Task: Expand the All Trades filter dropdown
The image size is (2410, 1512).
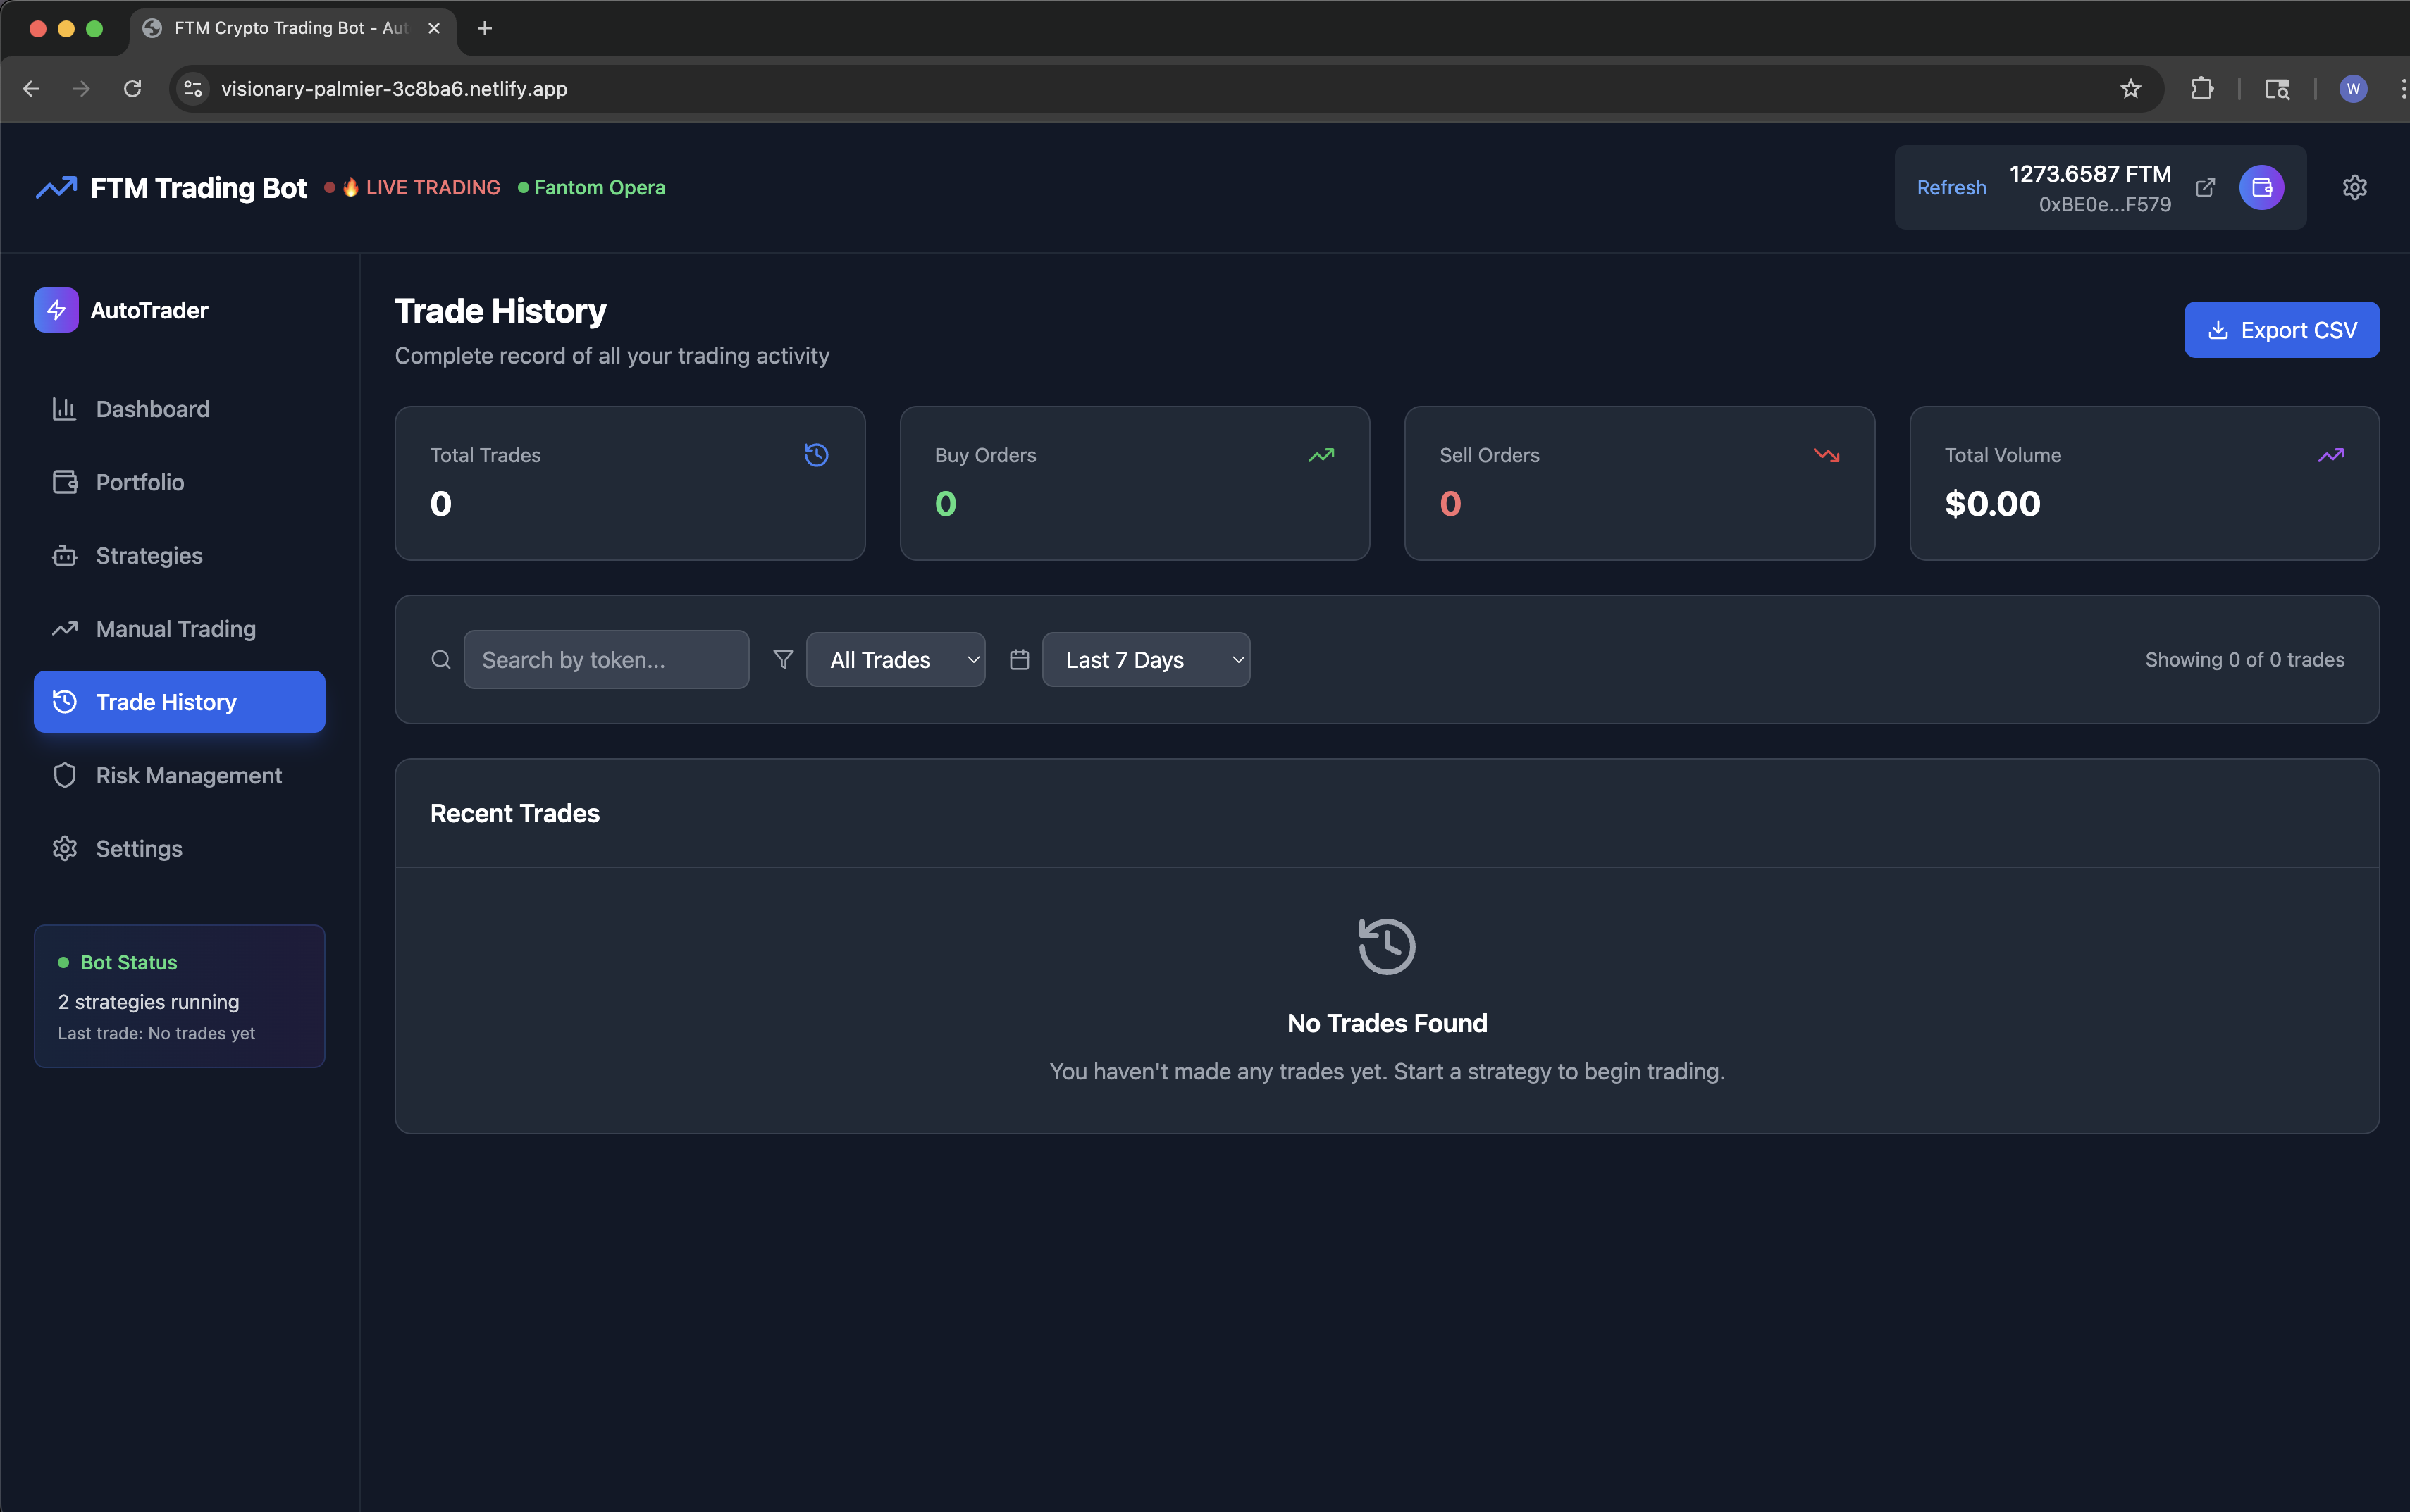Action: (895, 659)
